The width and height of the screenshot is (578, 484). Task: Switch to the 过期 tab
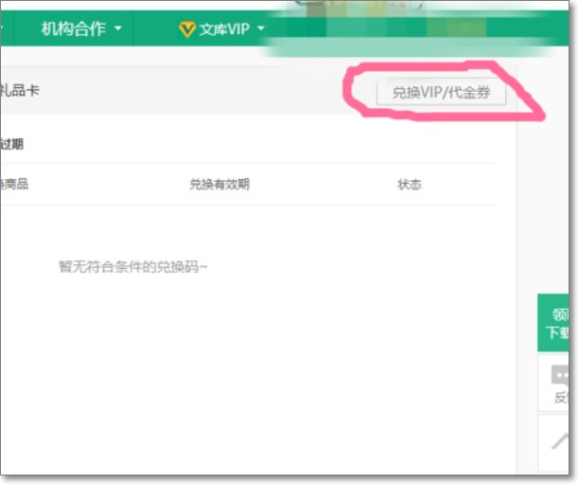point(11,144)
